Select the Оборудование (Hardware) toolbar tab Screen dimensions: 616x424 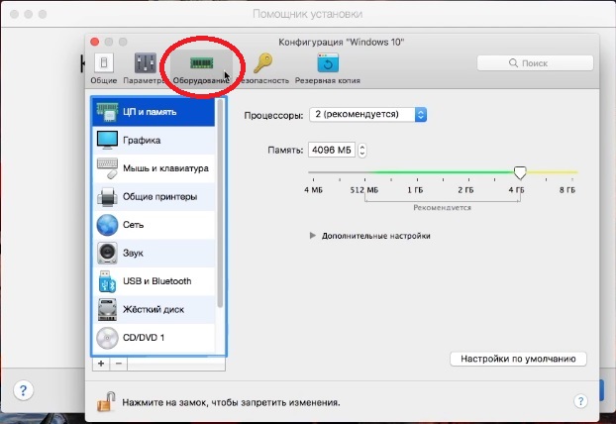tap(201, 65)
